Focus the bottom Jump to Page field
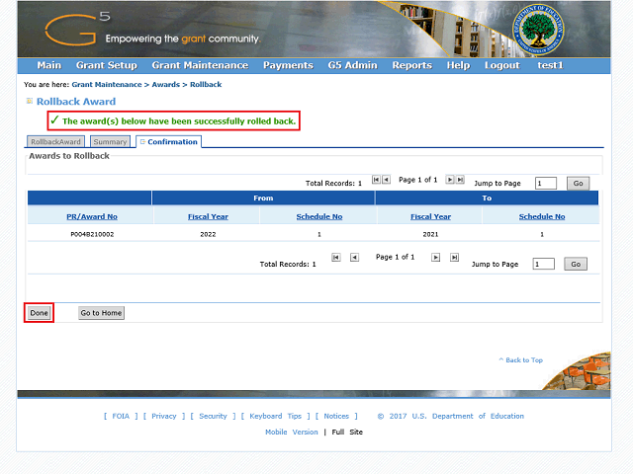 [543, 264]
